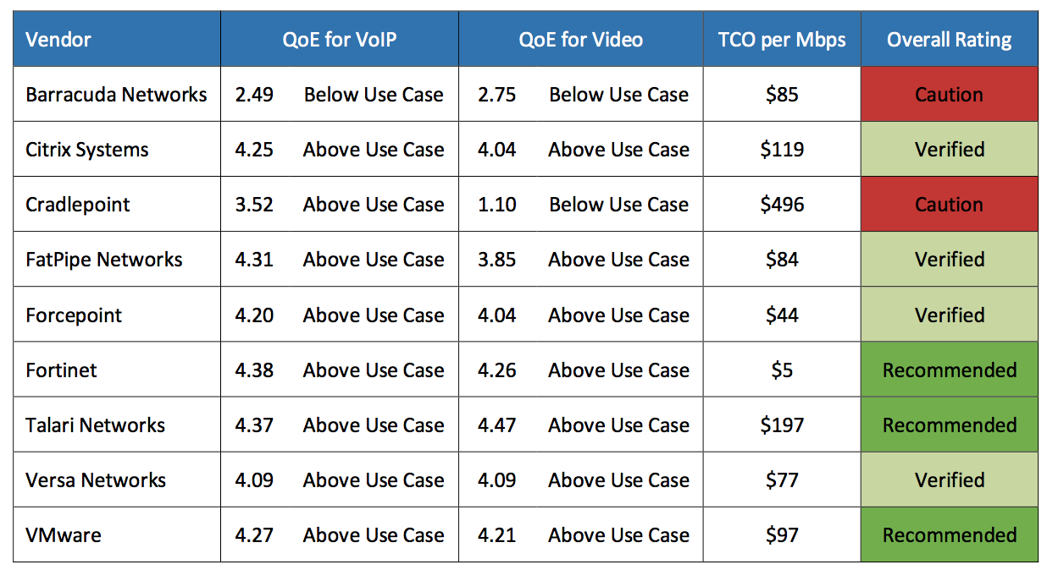Click the $496 TCO value
The width and height of the screenshot is (1047, 570).
click(781, 205)
